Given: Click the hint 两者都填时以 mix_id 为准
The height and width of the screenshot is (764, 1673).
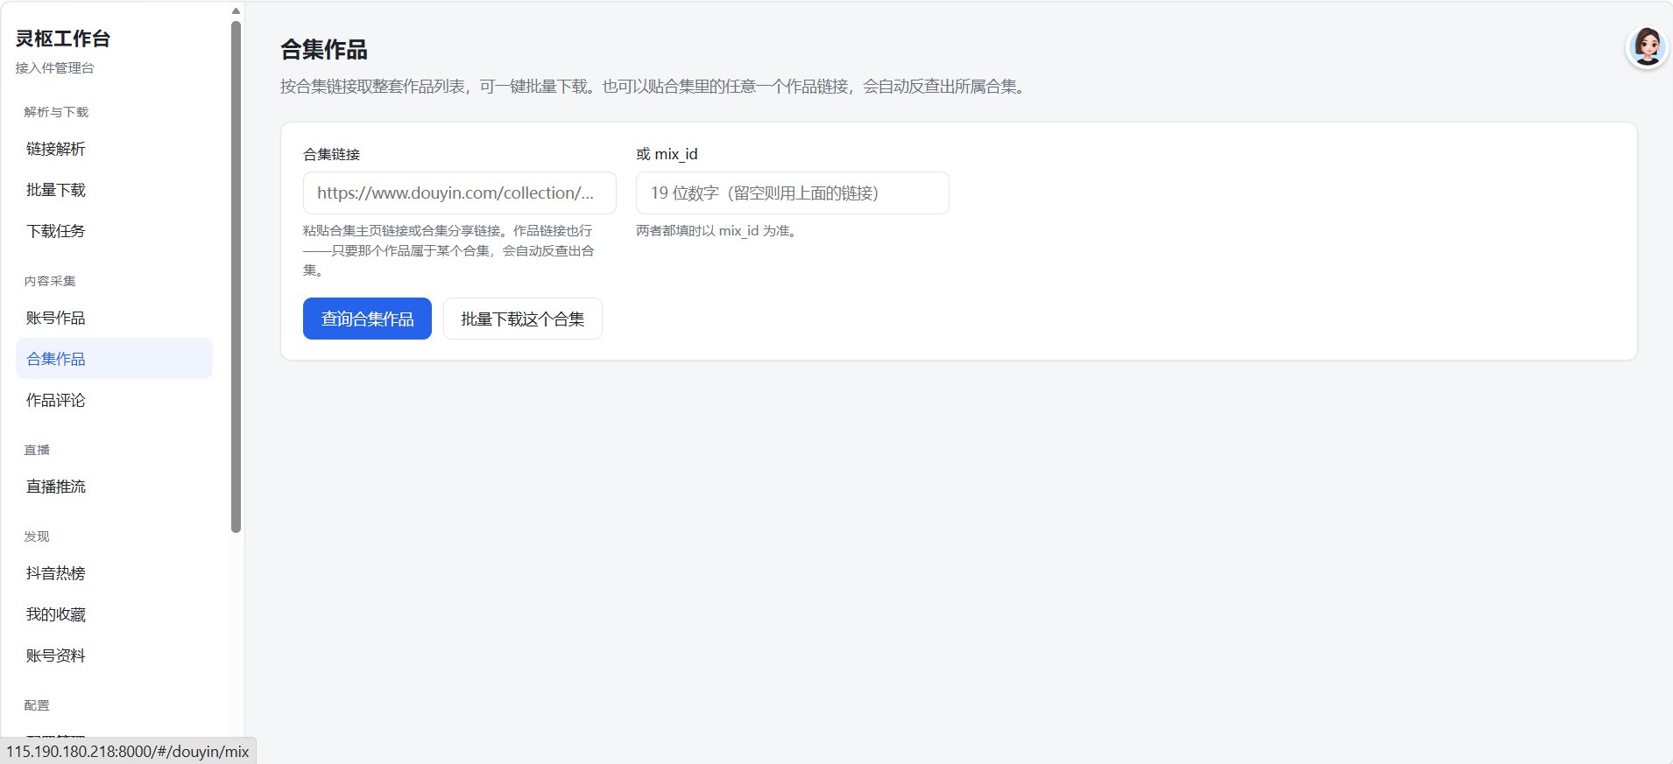Looking at the screenshot, I should tap(716, 231).
